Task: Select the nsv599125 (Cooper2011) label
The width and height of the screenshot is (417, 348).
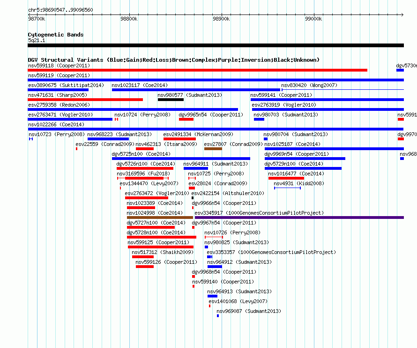Action: pos(158,242)
